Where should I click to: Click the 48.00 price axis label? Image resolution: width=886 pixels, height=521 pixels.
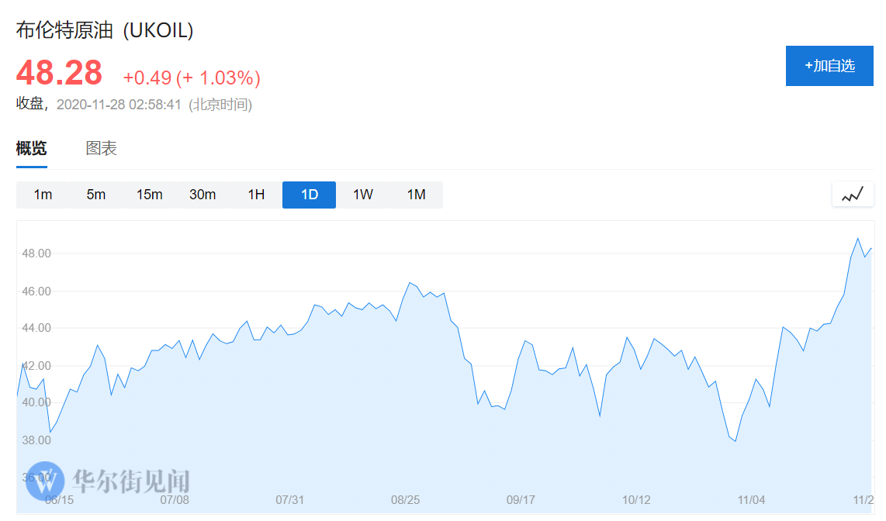click(35, 254)
